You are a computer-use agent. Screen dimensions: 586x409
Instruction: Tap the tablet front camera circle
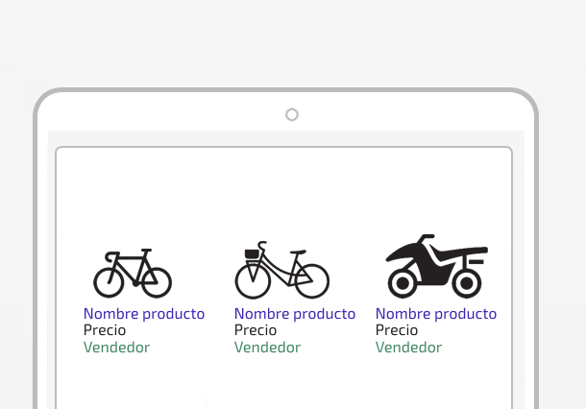(292, 114)
